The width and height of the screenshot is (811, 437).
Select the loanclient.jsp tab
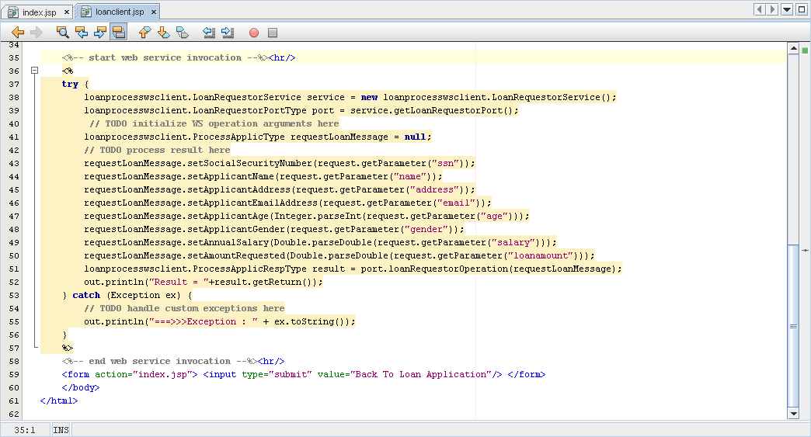(120, 12)
